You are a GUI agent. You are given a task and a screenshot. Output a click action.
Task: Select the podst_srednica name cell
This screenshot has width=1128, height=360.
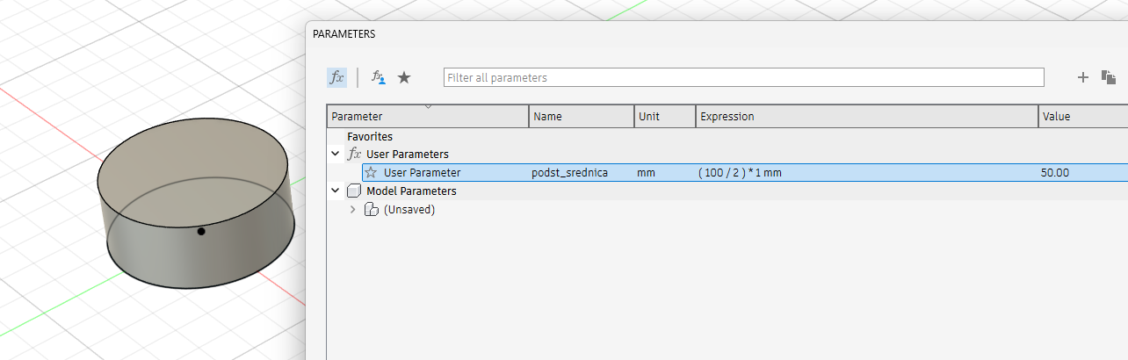[570, 173]
